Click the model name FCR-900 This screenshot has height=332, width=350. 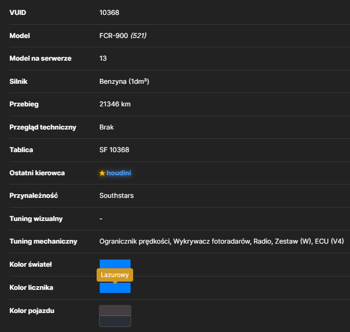point(114,36)
